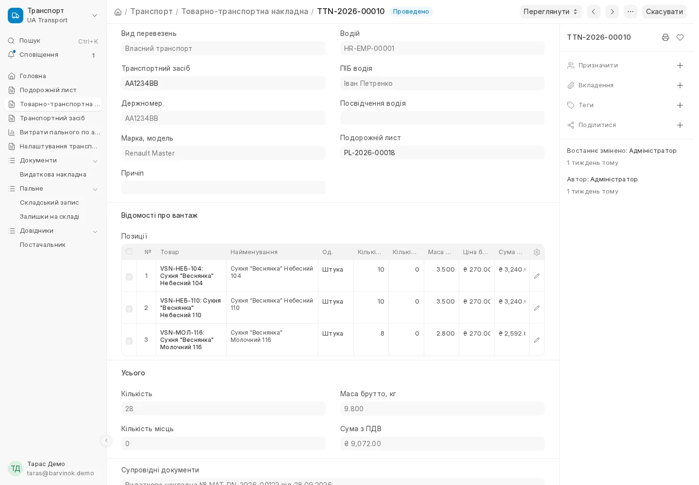Toggle select-all checkbox in Позиції table header
699x485 pixels.
[x=129, y=251]
